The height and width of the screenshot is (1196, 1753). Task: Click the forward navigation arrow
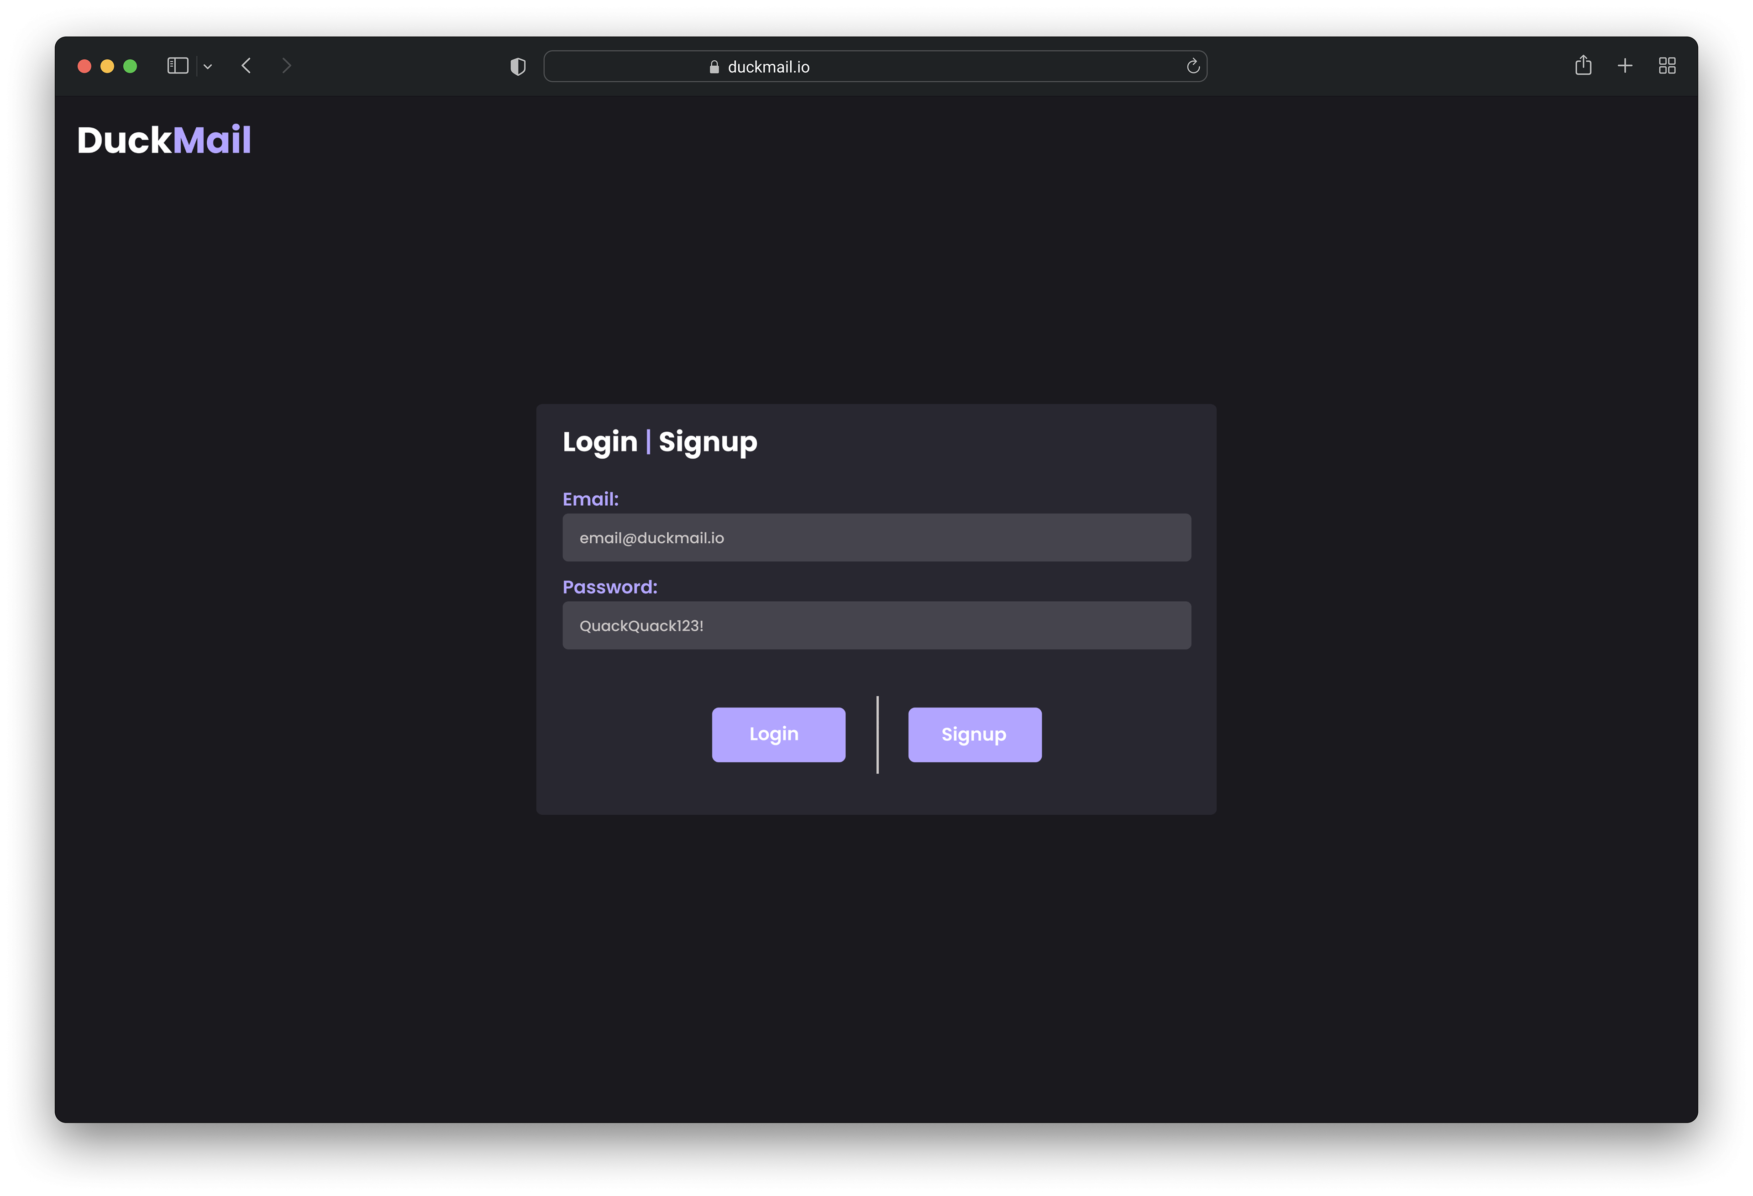click(287, 66)
